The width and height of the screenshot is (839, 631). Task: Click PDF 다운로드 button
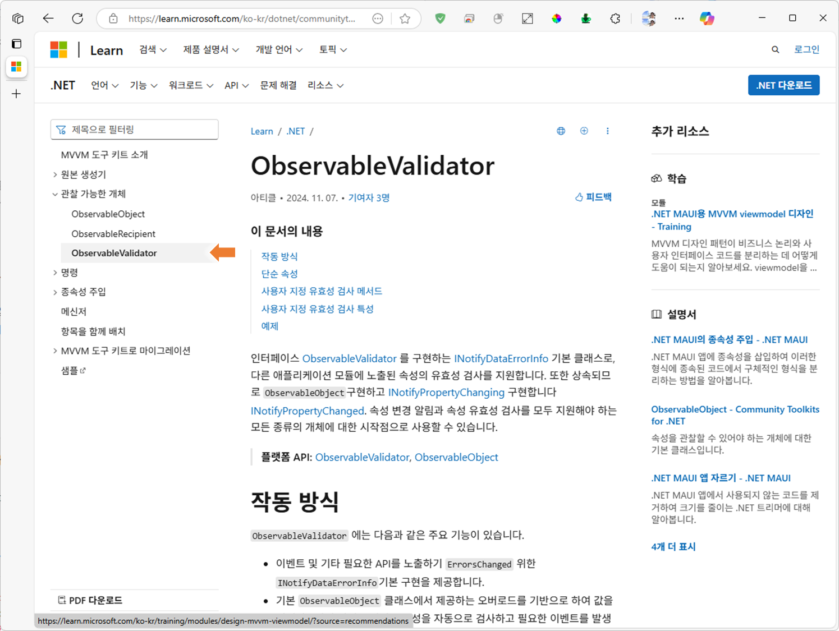tap(90, 600)
